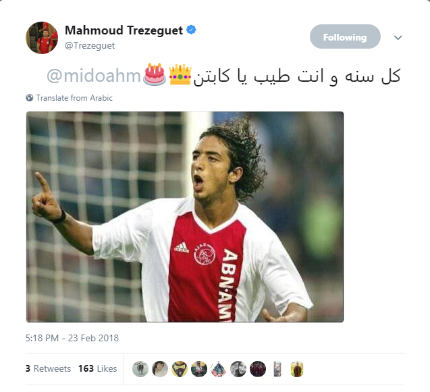Click the blue verified badge
This screenshot has width=430, height=392.
click(191, 30)
